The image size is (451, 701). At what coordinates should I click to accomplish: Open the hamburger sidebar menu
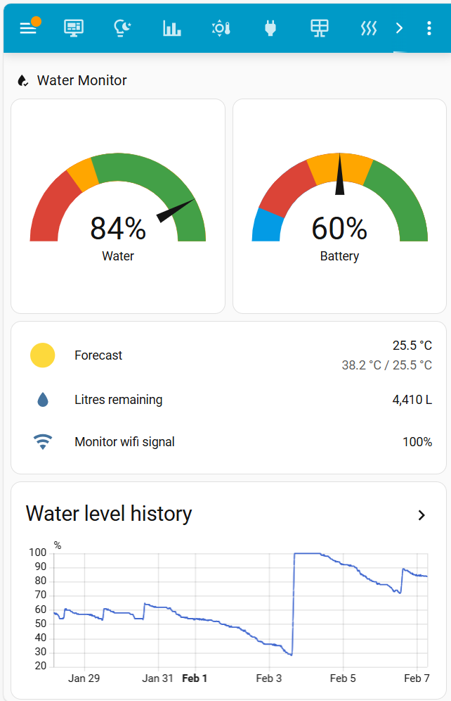[x=28, y=27]
